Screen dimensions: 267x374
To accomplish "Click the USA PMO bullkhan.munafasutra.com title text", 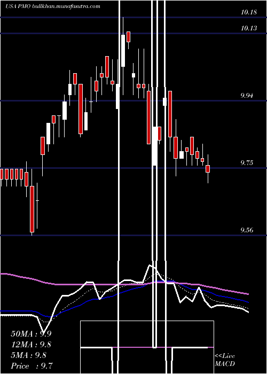I will point(53,6).
